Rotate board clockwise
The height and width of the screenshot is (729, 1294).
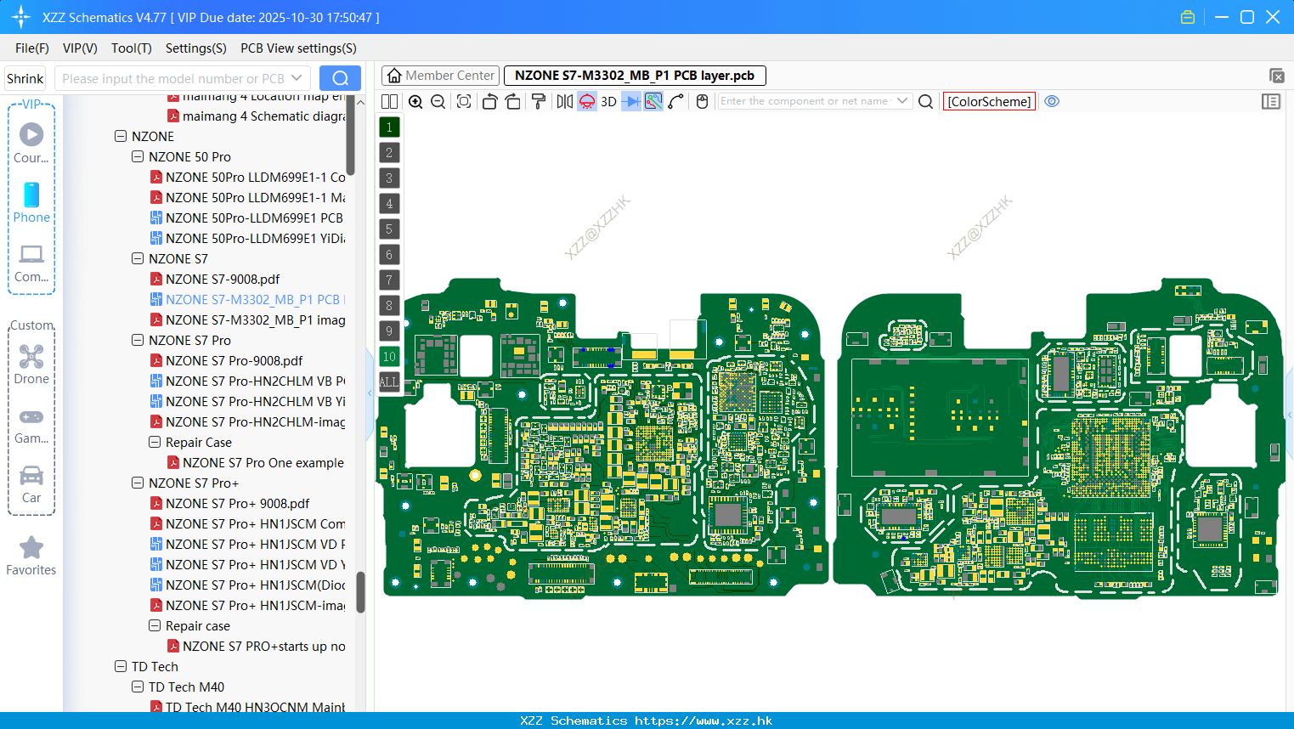(513, 101)
